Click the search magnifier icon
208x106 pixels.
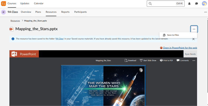coord(150,3)
